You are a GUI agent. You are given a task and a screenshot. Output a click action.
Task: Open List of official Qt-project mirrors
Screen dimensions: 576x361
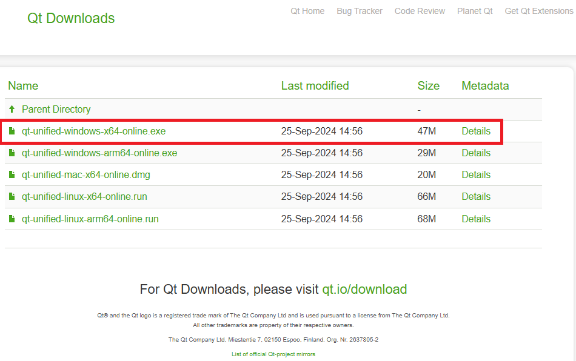273,354
